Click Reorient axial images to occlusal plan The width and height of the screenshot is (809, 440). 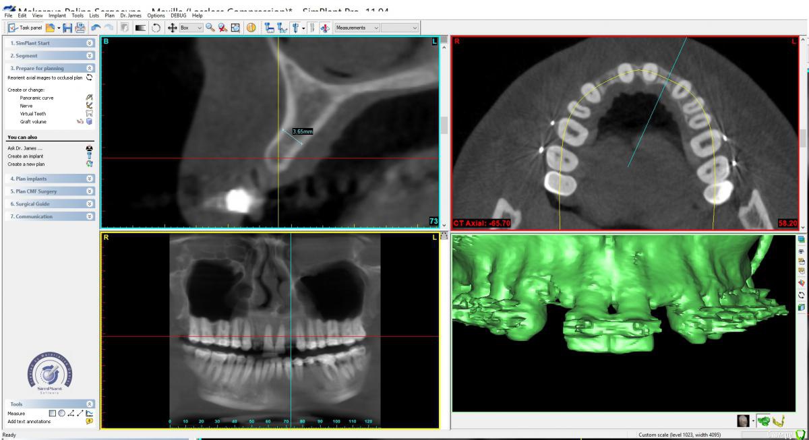click(44, 77)
